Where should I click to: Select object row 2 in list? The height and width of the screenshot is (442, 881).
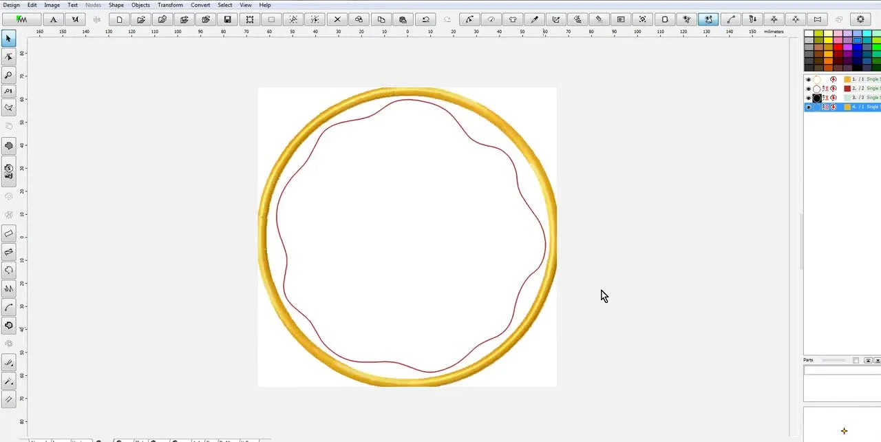842,89
